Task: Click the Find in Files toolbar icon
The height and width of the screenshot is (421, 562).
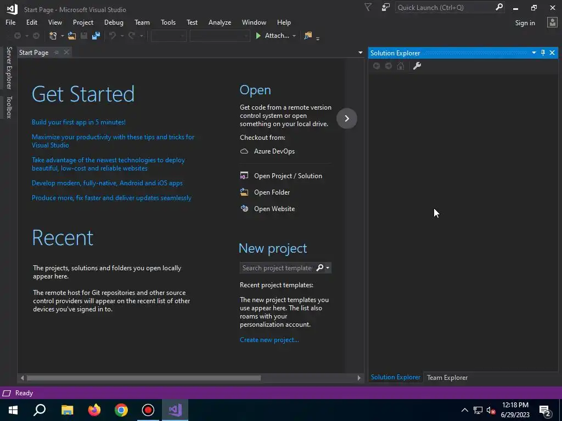Action: pyautogui.click(x=308, y=36)
